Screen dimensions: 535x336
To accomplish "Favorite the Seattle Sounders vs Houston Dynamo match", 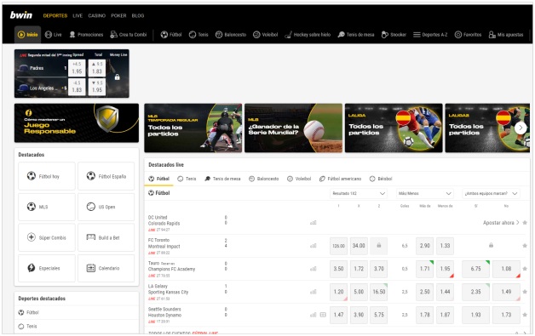I will coord(525,315).
